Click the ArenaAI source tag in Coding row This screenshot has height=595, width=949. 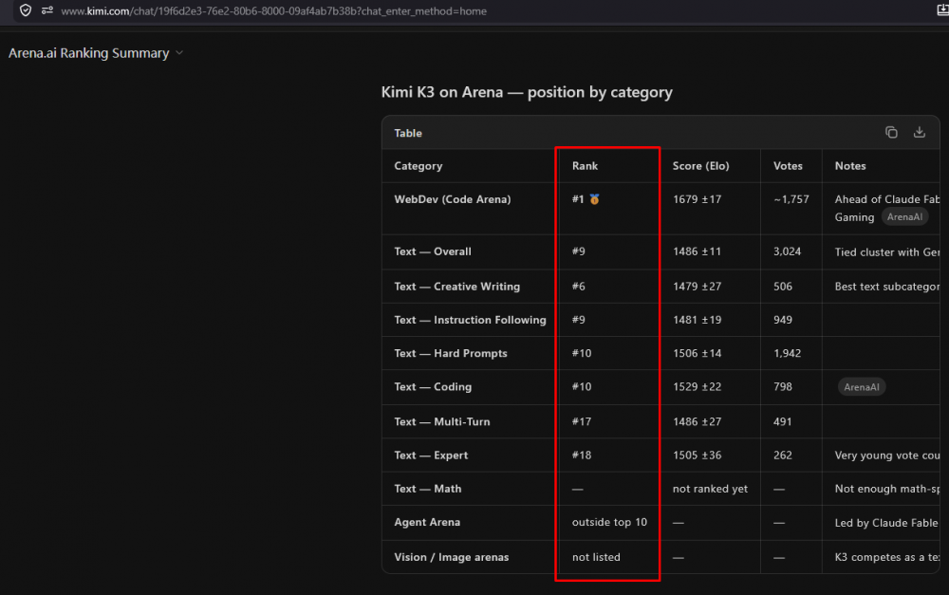point(862,387)
